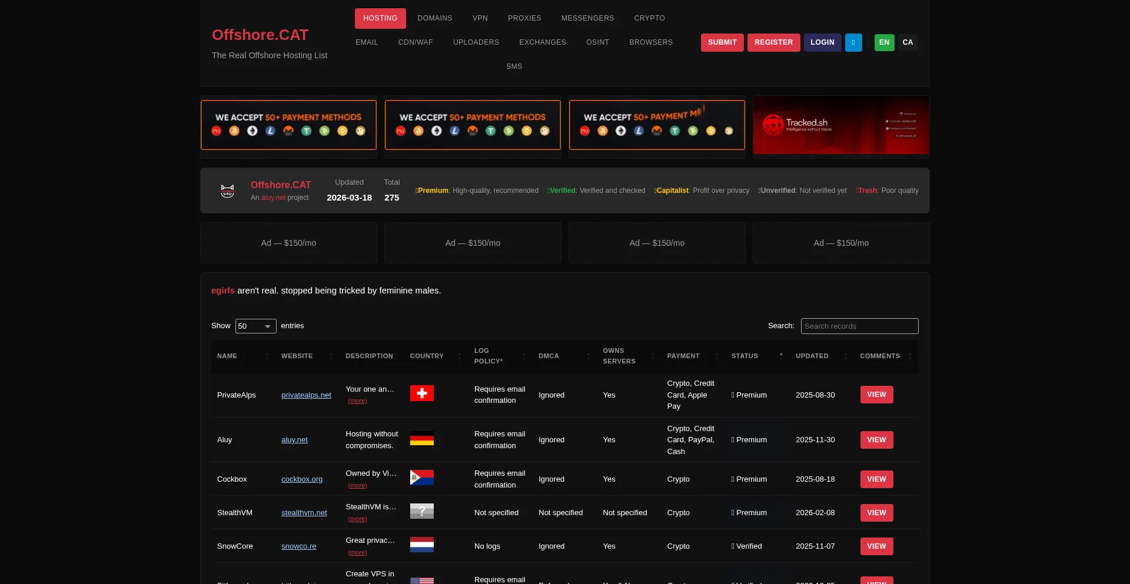
Task: Open the aluy.net link in the Aluy row
Action: tap(294, 440)
